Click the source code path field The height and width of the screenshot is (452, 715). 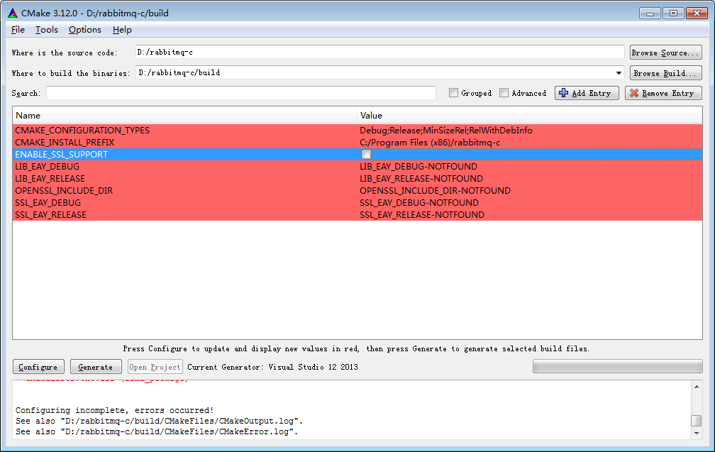[379, 53]
